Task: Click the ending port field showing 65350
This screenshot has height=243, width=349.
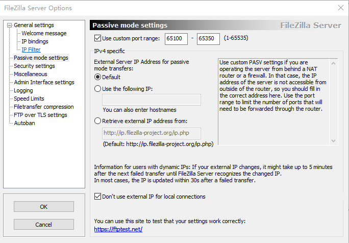Action: [x=208, y=39]
